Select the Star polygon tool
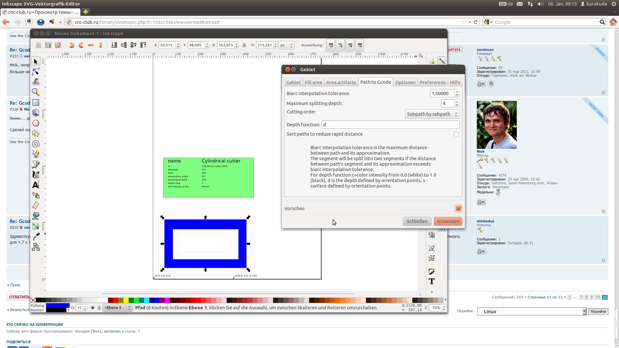This screenshot has height=348, width=619. [36, 133]
